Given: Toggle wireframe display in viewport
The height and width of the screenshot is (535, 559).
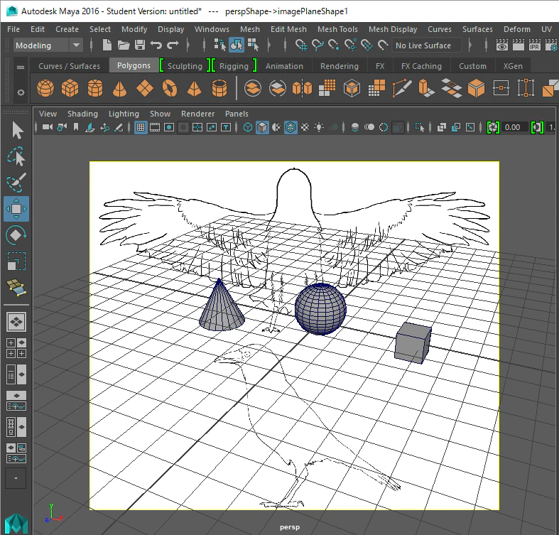Looking at the screenshot, I should pos(247,127).
